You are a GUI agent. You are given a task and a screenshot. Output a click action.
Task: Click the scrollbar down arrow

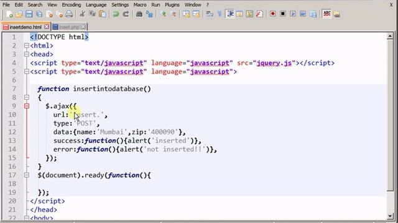[x=390, y=216]
